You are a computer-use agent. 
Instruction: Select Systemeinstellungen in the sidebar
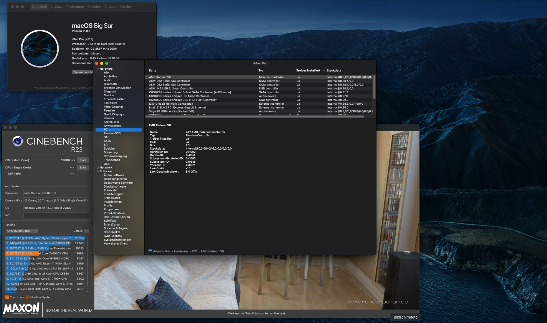pyautogui.click(x=118, y=240)
